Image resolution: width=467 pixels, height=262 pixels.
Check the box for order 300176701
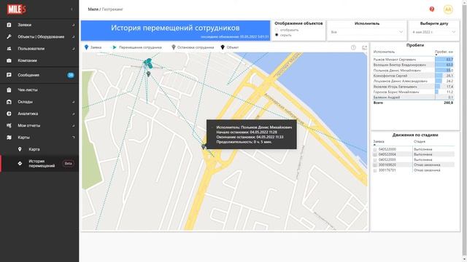coord(375,170)
